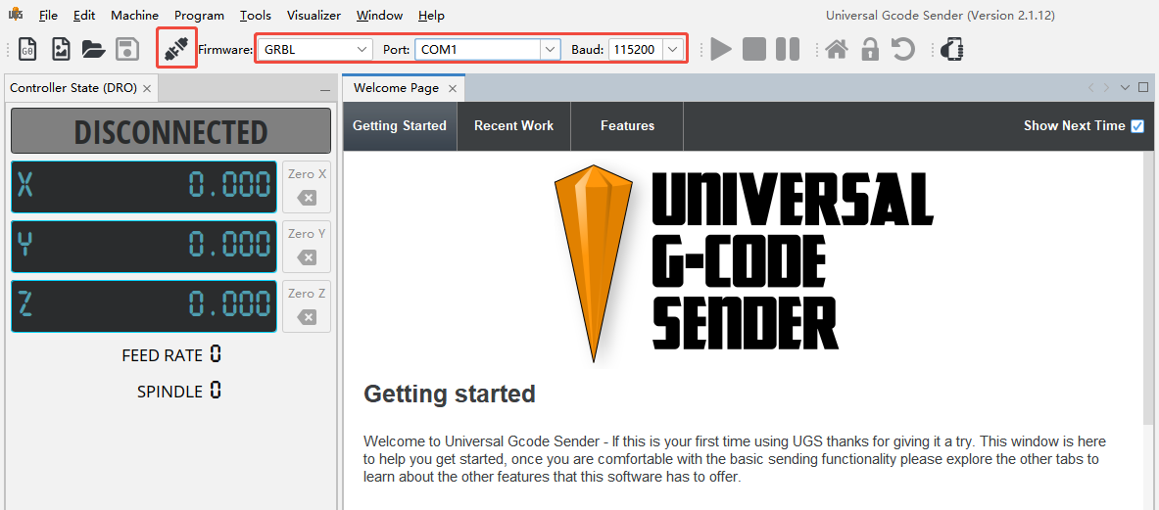
Task: Close the Controller State (DRO) tab
Action: pyautogui.click(x=147, y=88)
